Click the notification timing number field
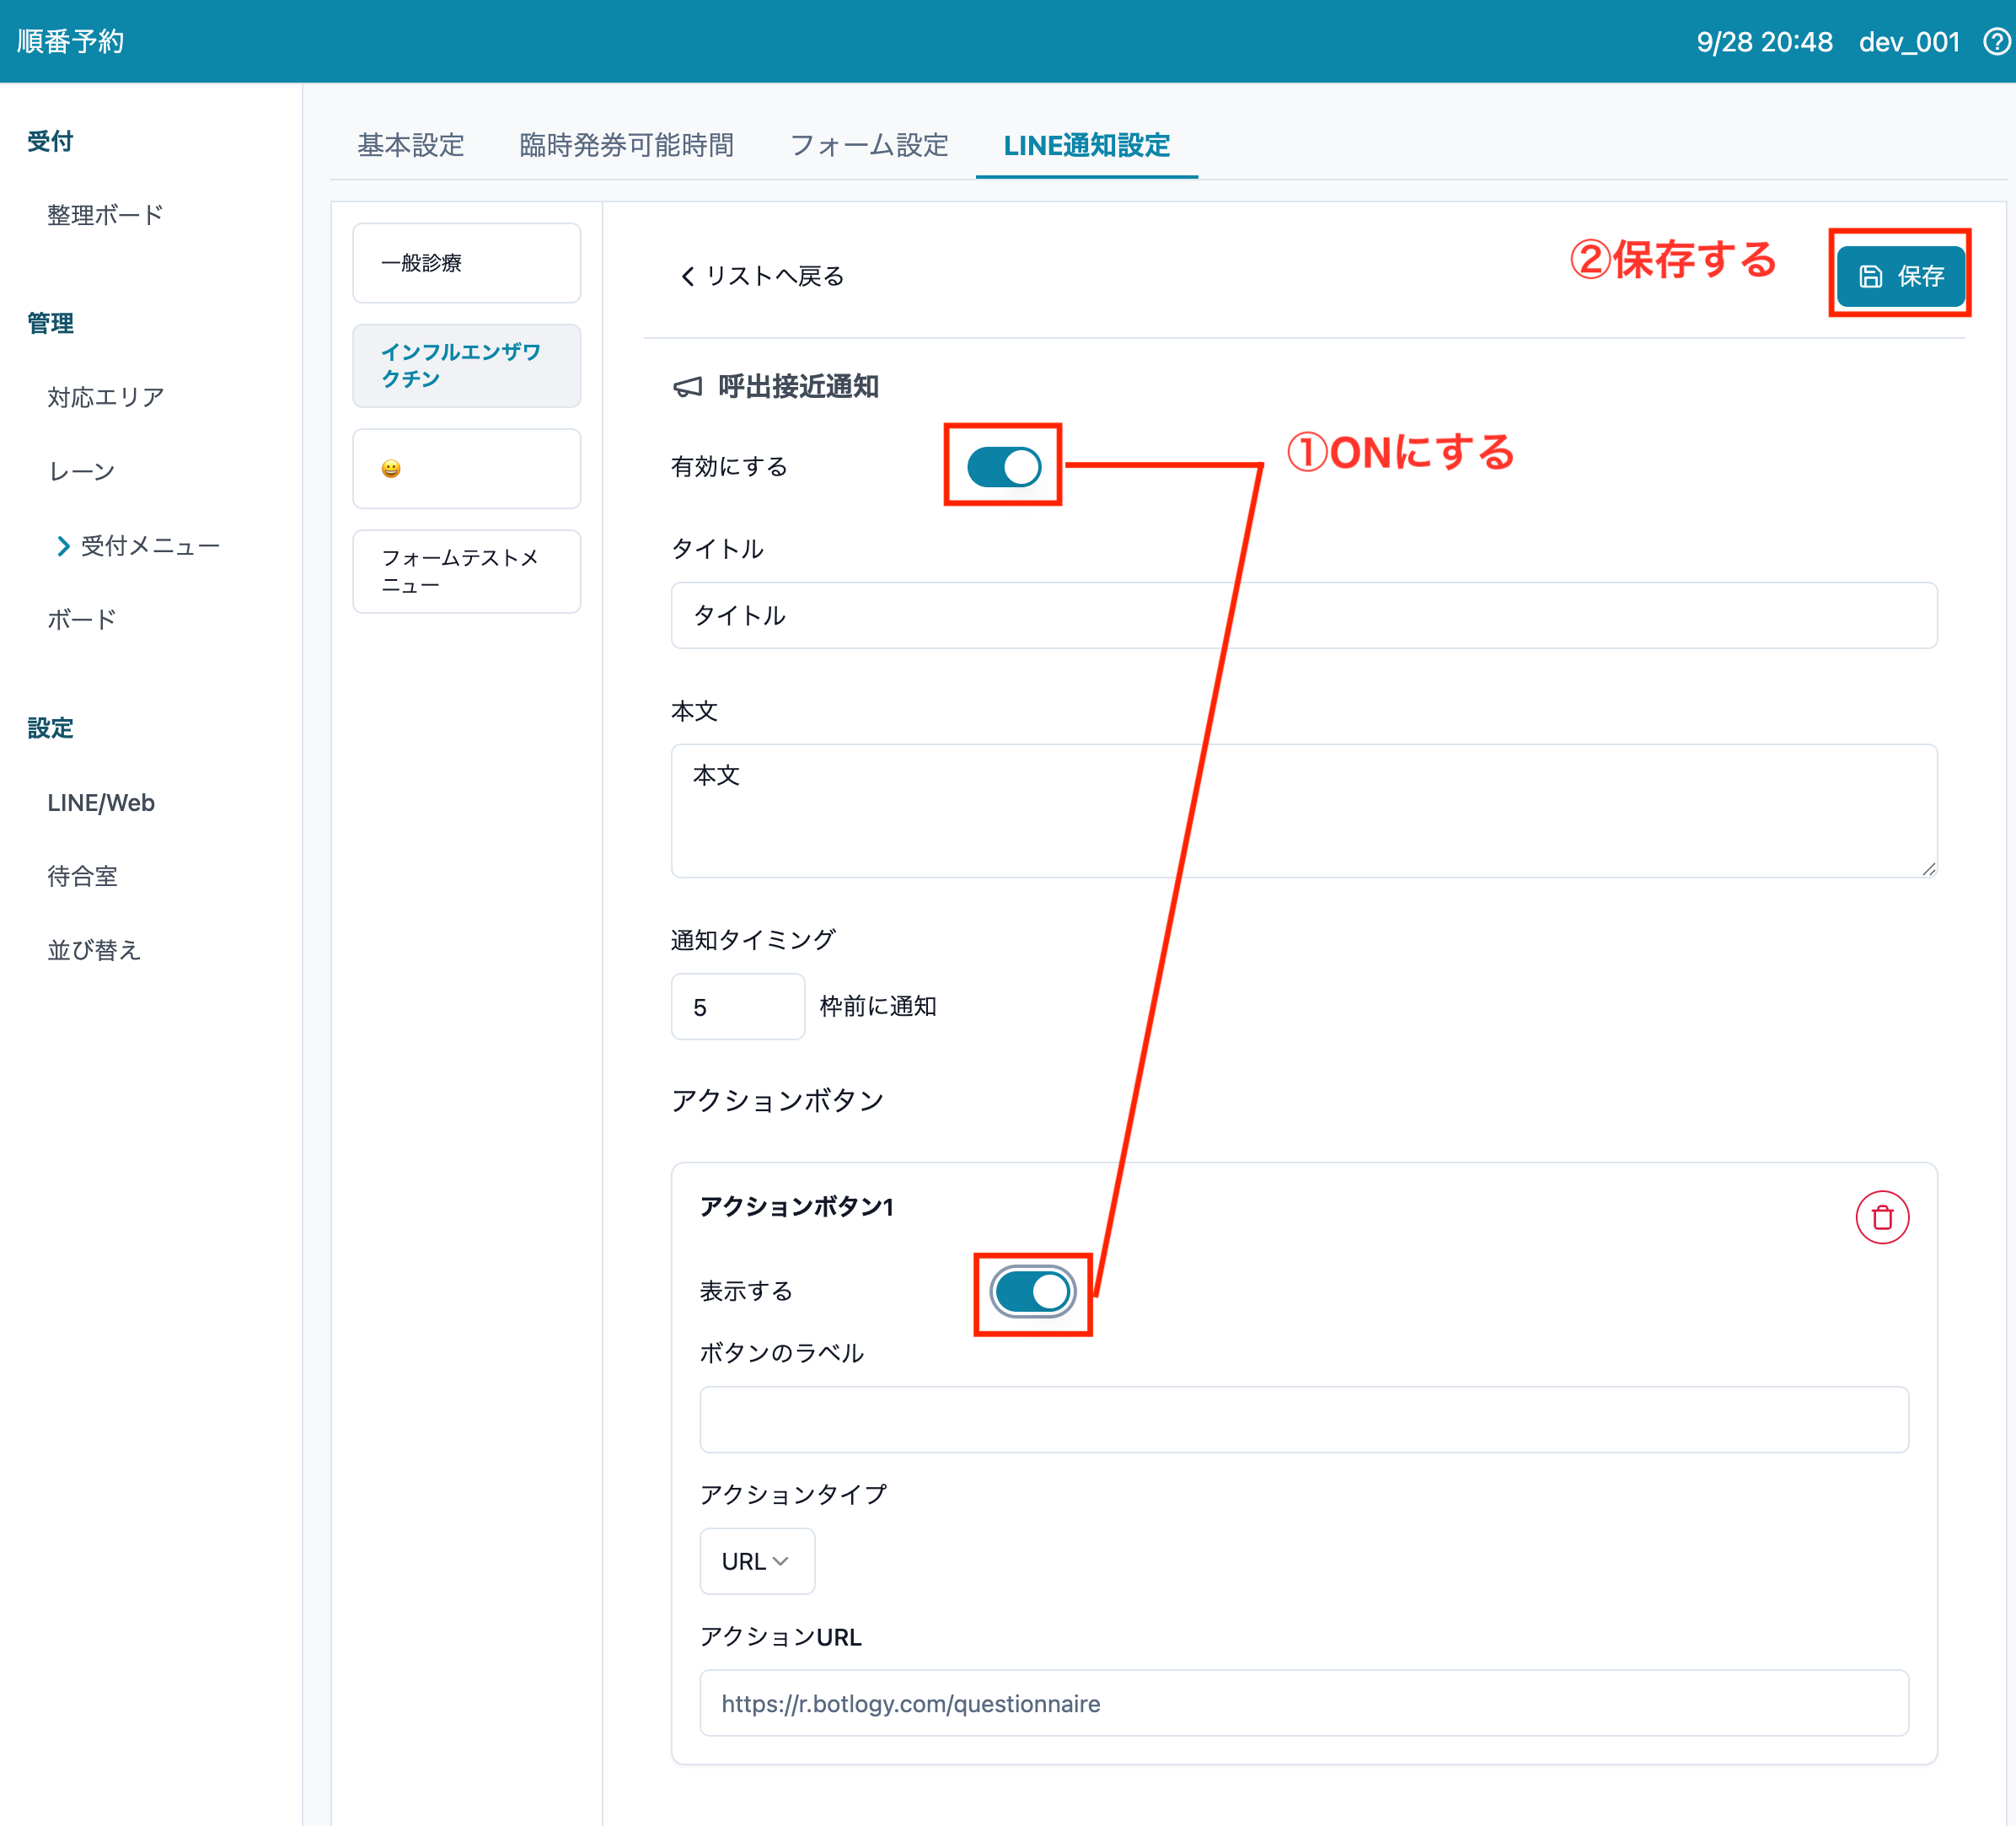This screenshot has height=1826, width=2016. coord(737,1007)
